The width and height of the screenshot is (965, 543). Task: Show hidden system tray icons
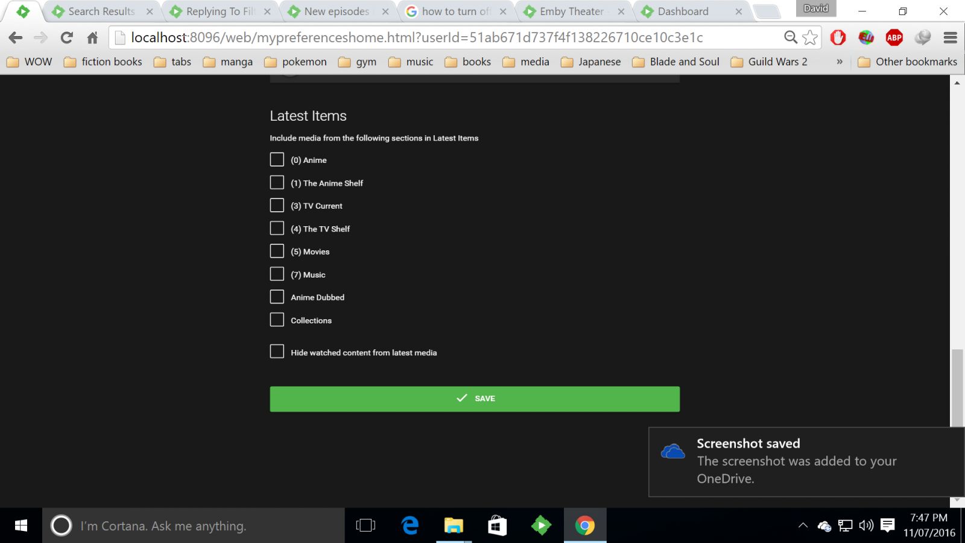click(803, 526)
